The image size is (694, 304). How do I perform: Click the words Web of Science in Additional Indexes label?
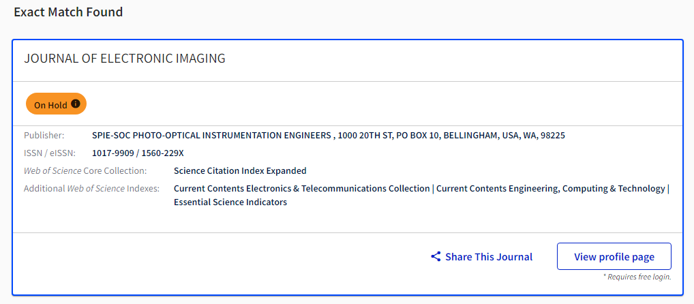(95, 188)
